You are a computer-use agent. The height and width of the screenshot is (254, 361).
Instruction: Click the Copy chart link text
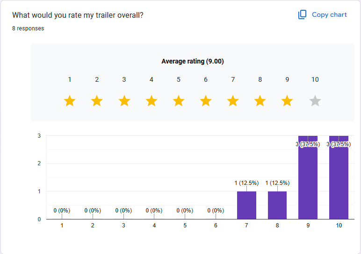coord(329,15)
